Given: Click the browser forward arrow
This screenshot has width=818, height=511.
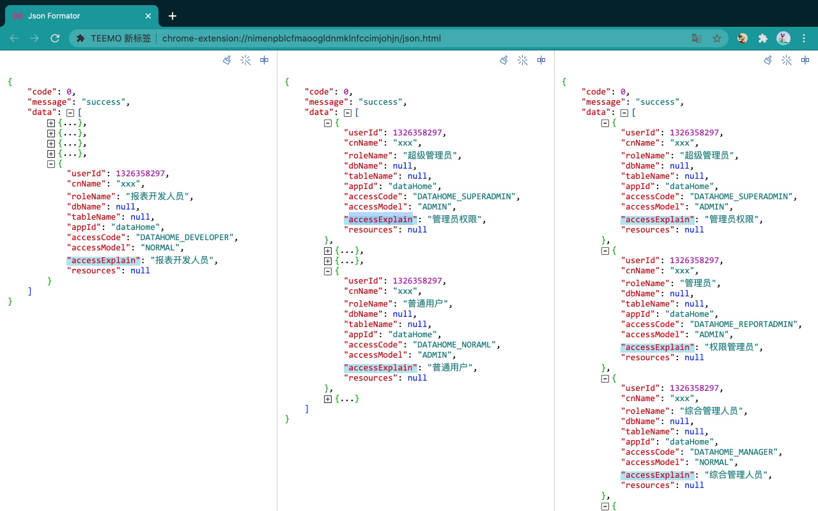Looking at the screenshot, I should (35, 38).
